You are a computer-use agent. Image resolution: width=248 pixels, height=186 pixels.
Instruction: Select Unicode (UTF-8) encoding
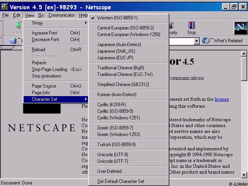tap(129, 155)
